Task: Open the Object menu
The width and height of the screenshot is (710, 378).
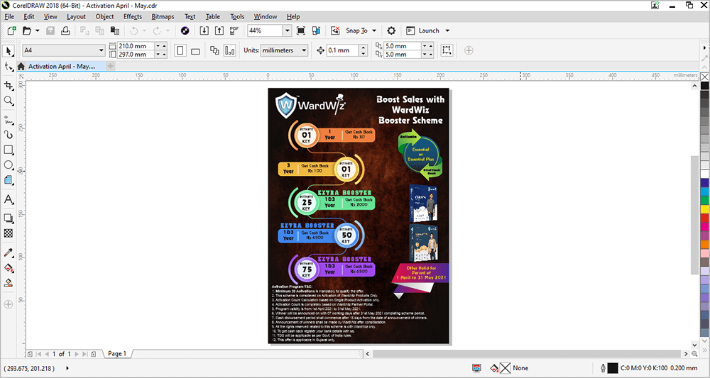Action: [x=104, y=17]
